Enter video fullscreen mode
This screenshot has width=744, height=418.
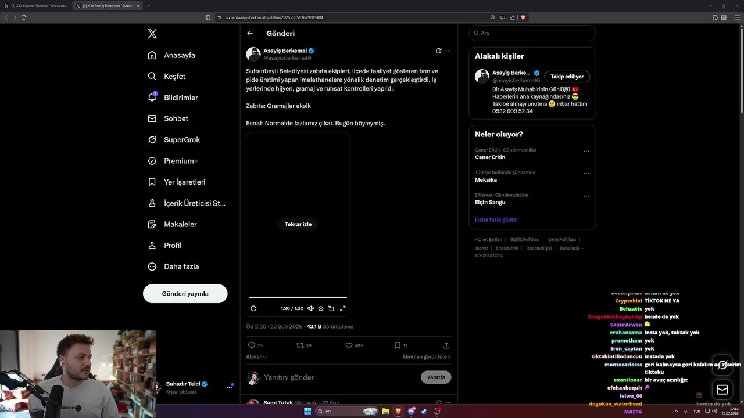pyautogui.click(x=343, y=308)
